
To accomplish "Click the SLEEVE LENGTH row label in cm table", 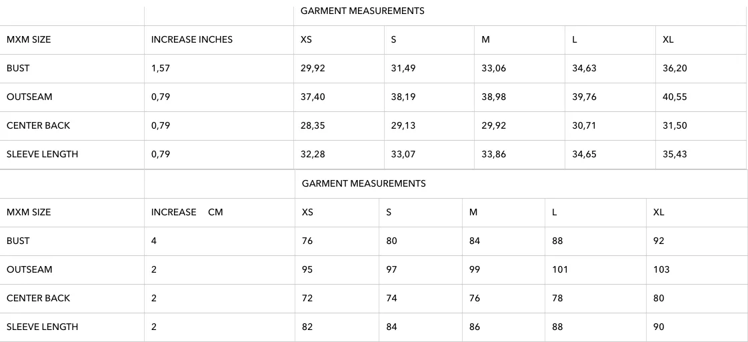I will coord(43,327).
